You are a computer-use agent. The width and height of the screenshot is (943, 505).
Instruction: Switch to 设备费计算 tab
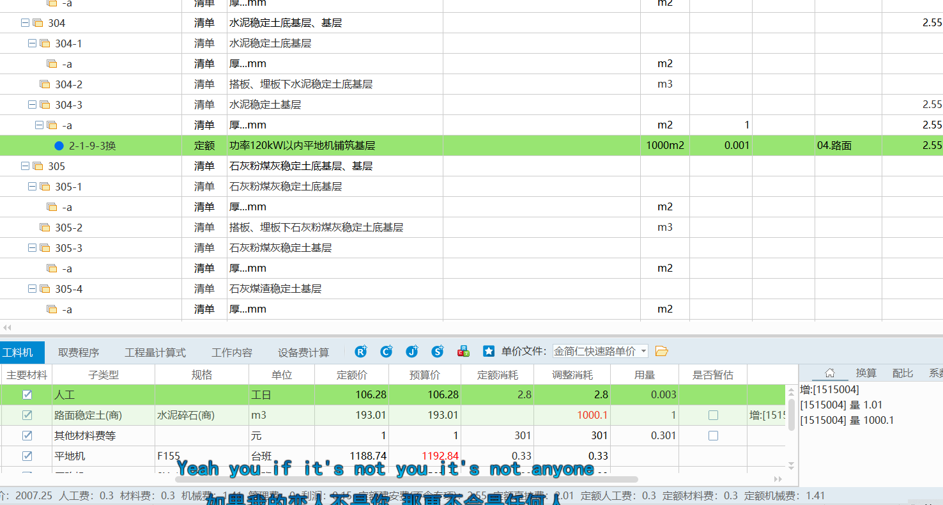click(303, 352)
